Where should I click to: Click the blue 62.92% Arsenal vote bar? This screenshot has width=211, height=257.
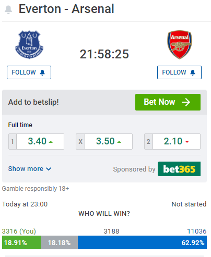click(142, 242)
